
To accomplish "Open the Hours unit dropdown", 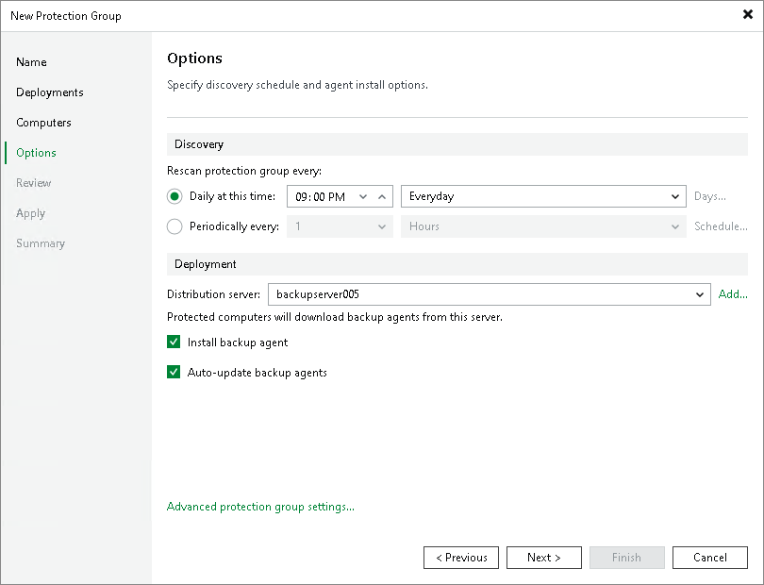I will click(543, 226).
